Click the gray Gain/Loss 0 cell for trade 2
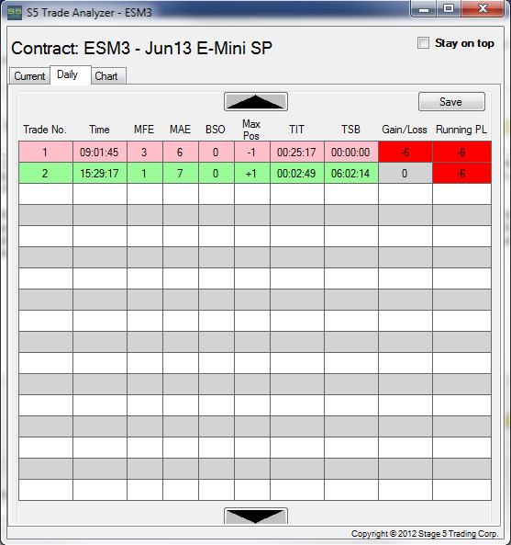Screen dimensions: 511x545 (x=405, y=173)
